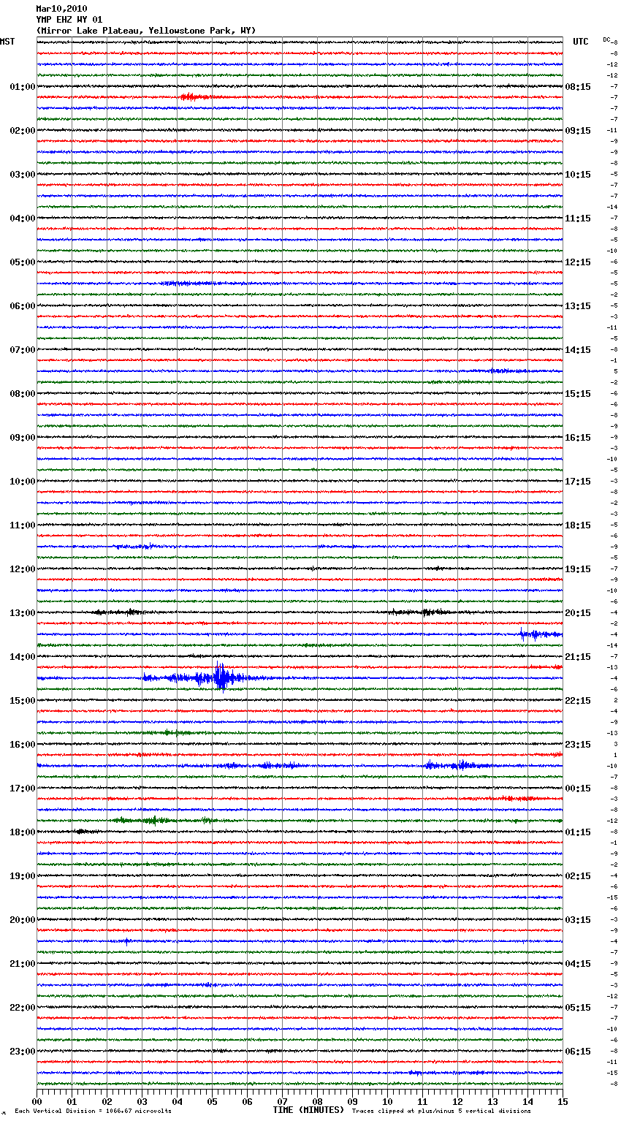The image size is (621, 1121).
Task: Click the 04:15 UTC time label
Action: [578, 964]
